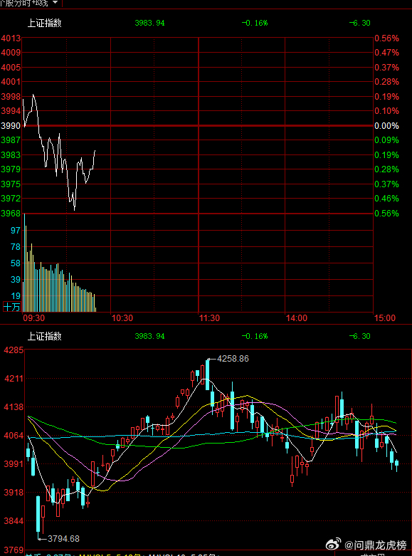
Task: Click -6.30 point change in the intraday header
Action: coord(359,23)
